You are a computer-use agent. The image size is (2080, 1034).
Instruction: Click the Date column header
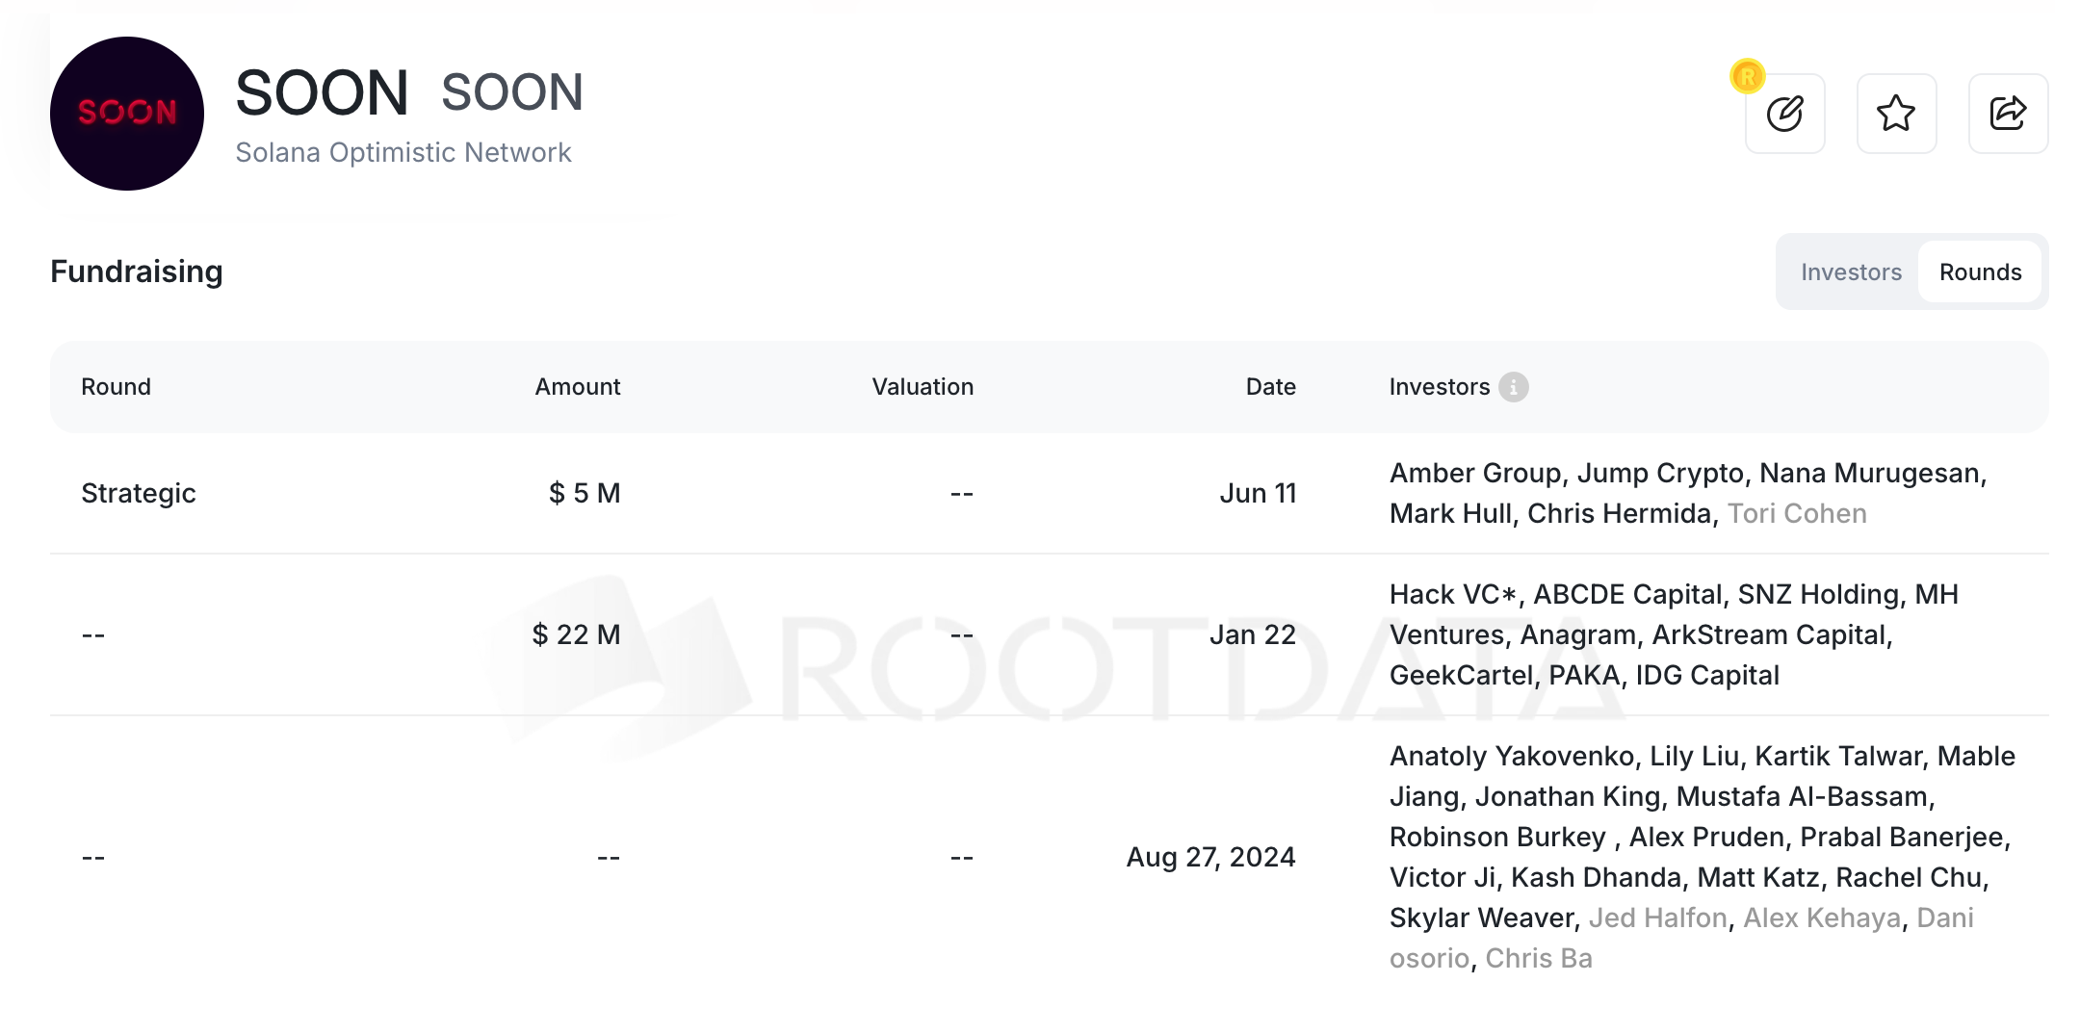click(1270, 387)
